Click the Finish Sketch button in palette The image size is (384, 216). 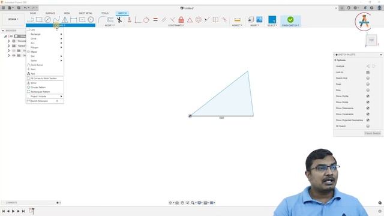373,133
